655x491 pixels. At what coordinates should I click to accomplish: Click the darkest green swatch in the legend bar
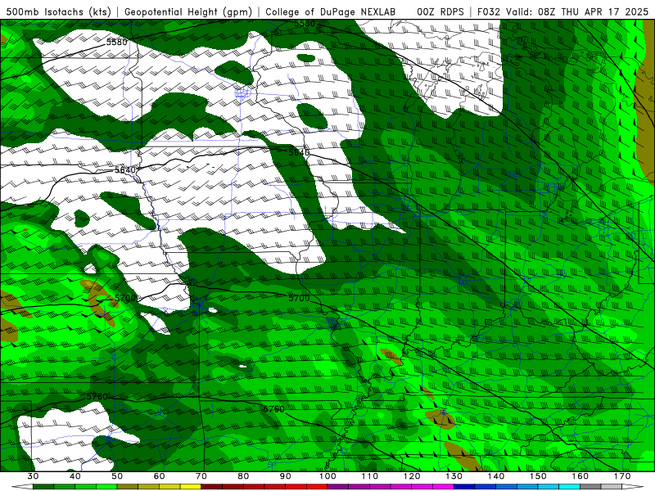coord(43,486)
